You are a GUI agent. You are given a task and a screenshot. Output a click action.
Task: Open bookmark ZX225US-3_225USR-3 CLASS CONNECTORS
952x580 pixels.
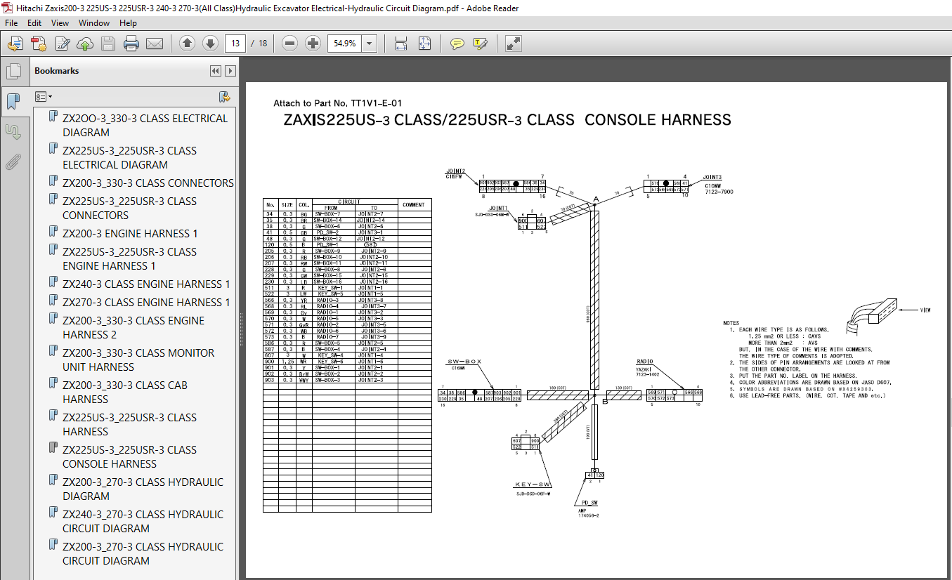pyautogui.click(x=129, y=208)
